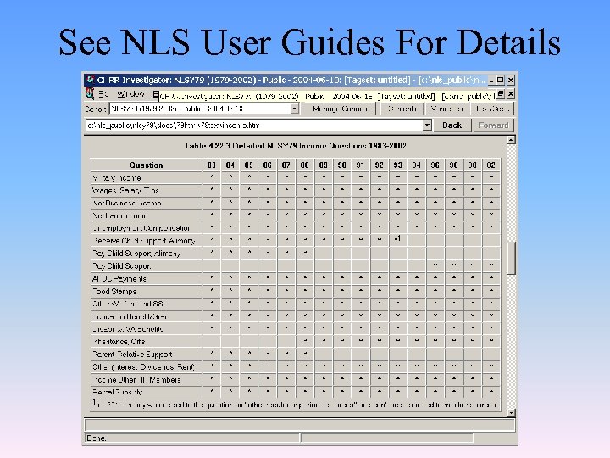610x458 pixels.
Task: Click the 86 column header
Action: (x=267, y=165)
